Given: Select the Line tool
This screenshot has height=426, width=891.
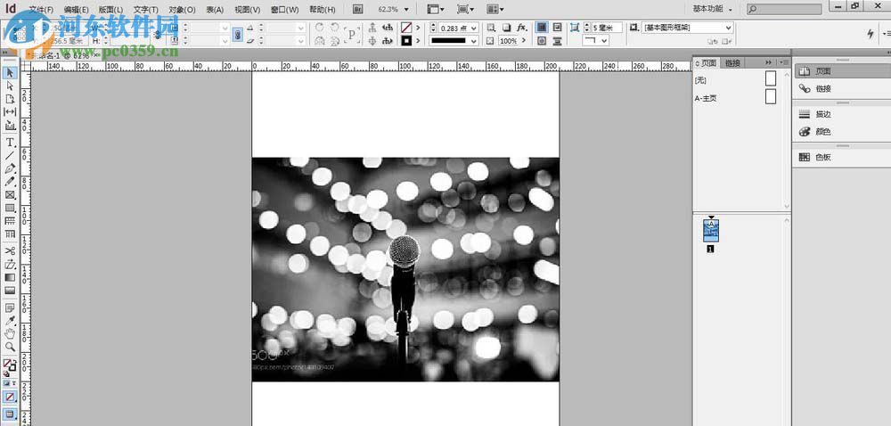Looking at the screenshot, I should point(10,155).
